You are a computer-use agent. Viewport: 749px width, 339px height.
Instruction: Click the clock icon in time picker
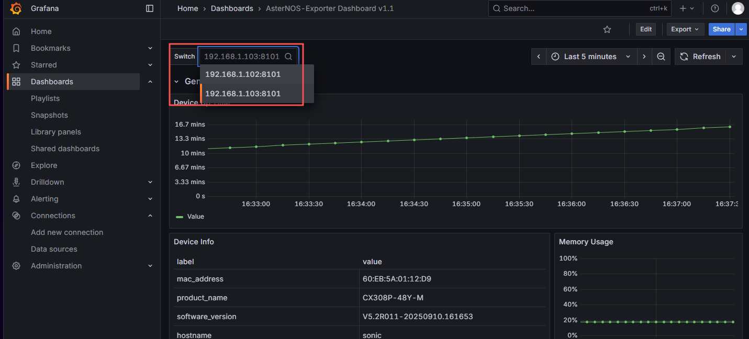pyautogui.click(x=555, y=56)
